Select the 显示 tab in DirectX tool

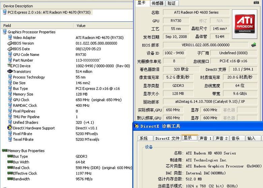click(189, 138)
